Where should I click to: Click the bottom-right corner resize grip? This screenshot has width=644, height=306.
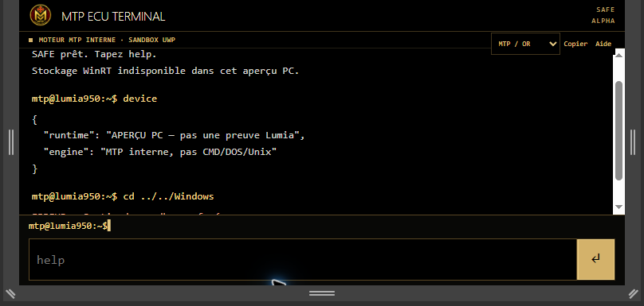click(x=634, y=293)
